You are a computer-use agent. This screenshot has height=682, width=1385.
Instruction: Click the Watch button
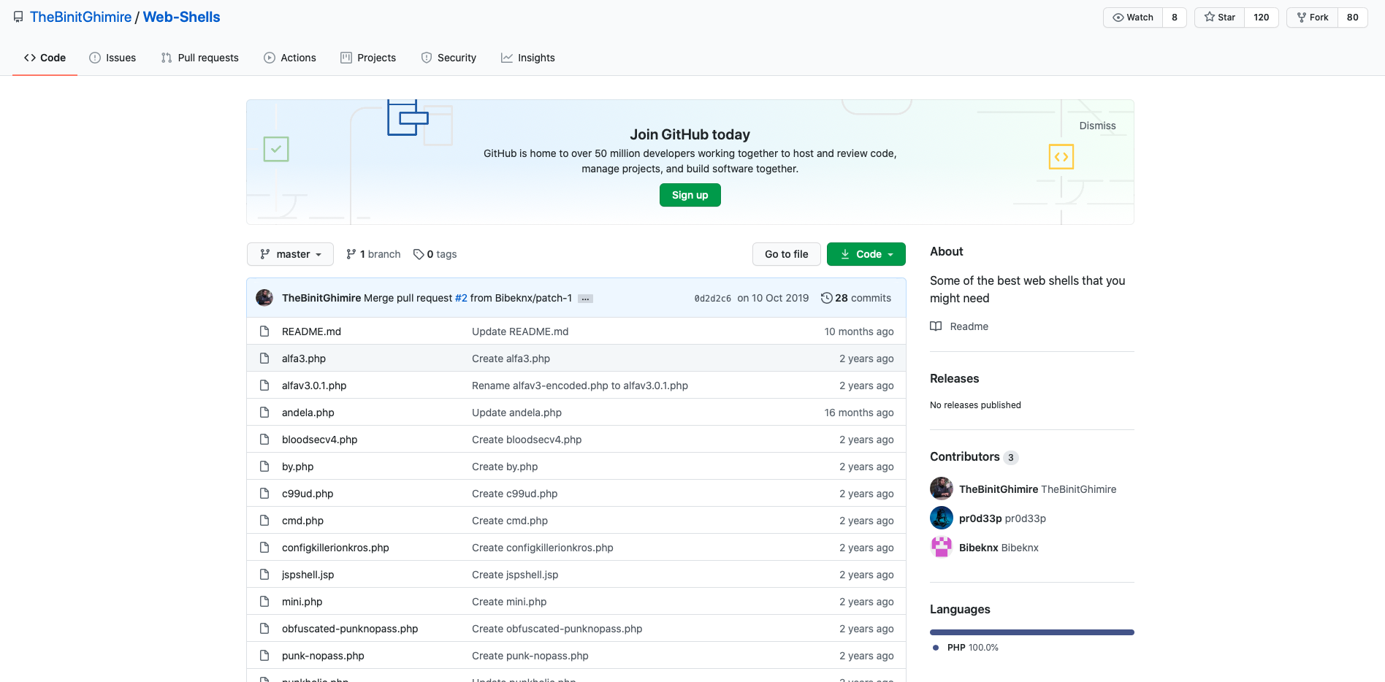(x=1133, y=18)
